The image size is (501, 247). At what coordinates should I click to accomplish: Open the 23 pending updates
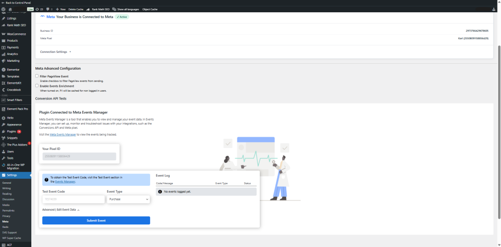[39, 9]
